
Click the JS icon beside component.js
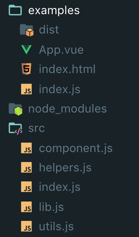tap(26, 148)
